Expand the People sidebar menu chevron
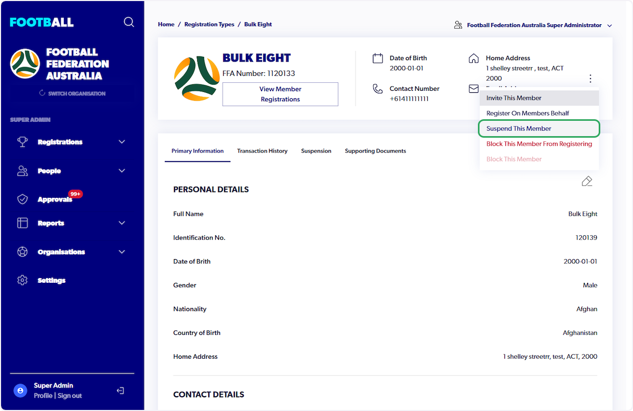This screenshot has height=411, width=633. [x=122, y=171]
